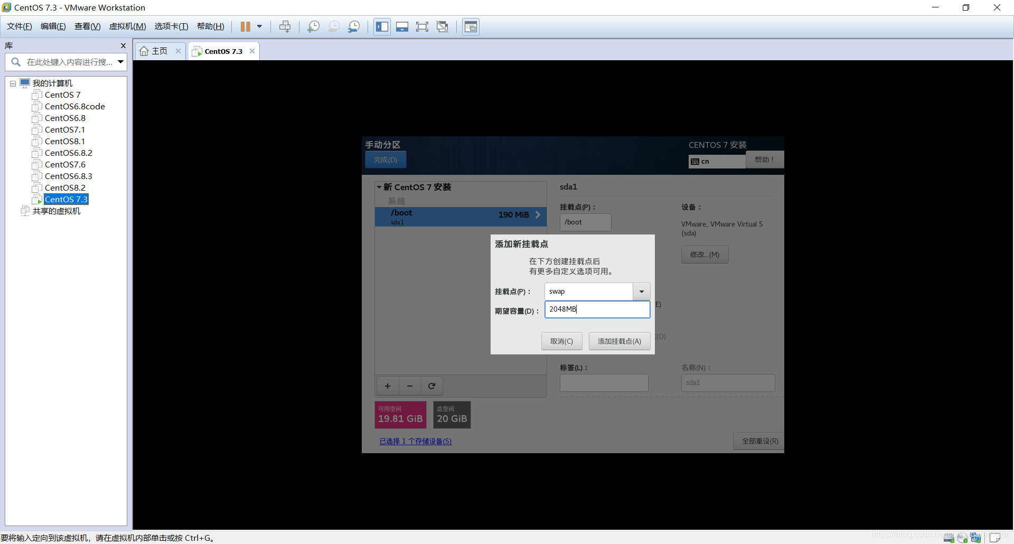The width and height of the screenshot is (1014, 544).
Task: Toggle the thumbnail bar view icon
Action: click(x=402, y=26)
